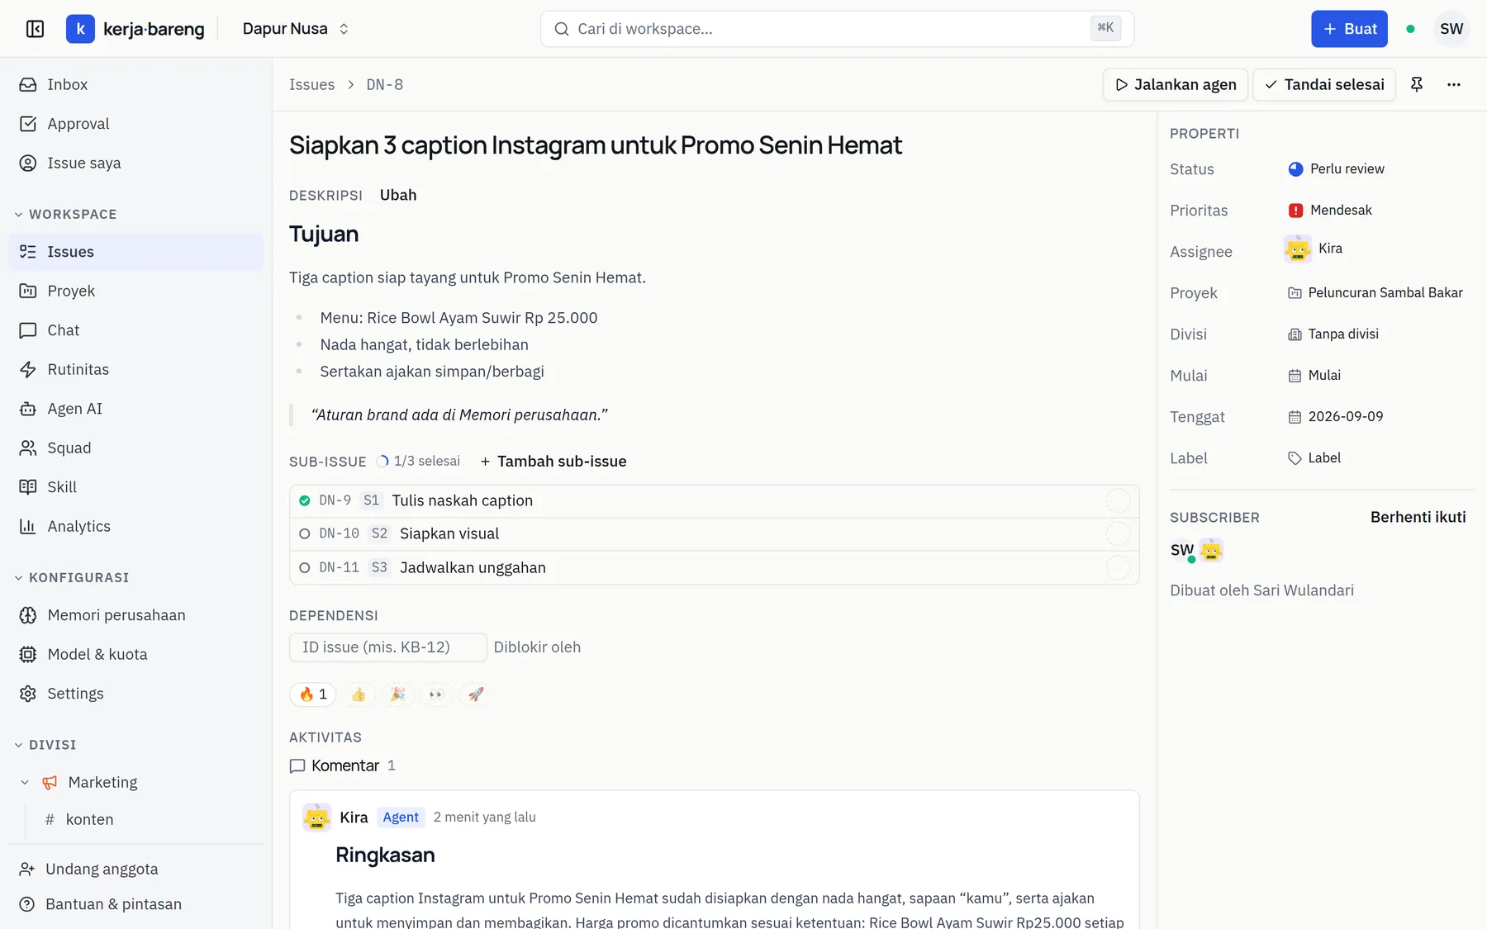Focus the Cari di workspace search field
This screenshot has height=929, width=1487.
837,29
